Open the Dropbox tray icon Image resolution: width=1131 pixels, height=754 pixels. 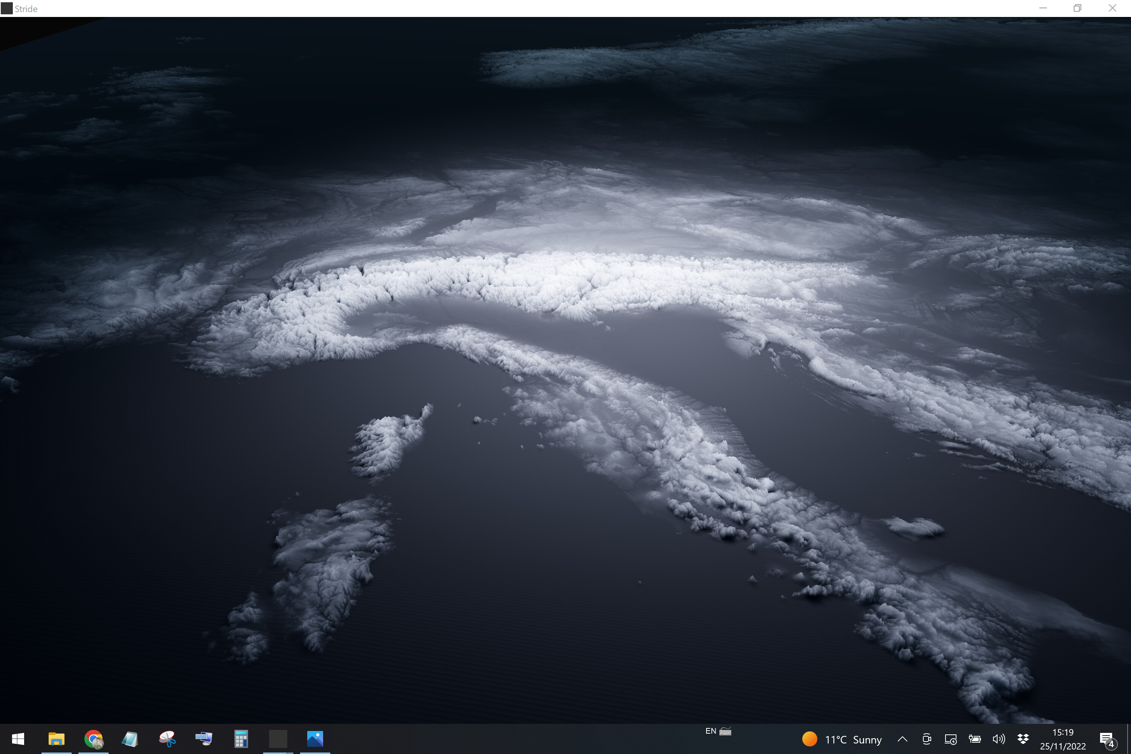click(x=1023, y=739)
